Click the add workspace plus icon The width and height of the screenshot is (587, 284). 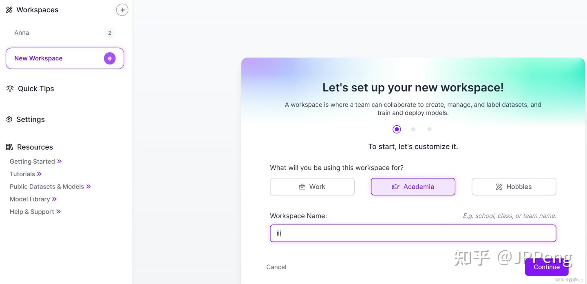pyautogui.click(x=122, y=10)
